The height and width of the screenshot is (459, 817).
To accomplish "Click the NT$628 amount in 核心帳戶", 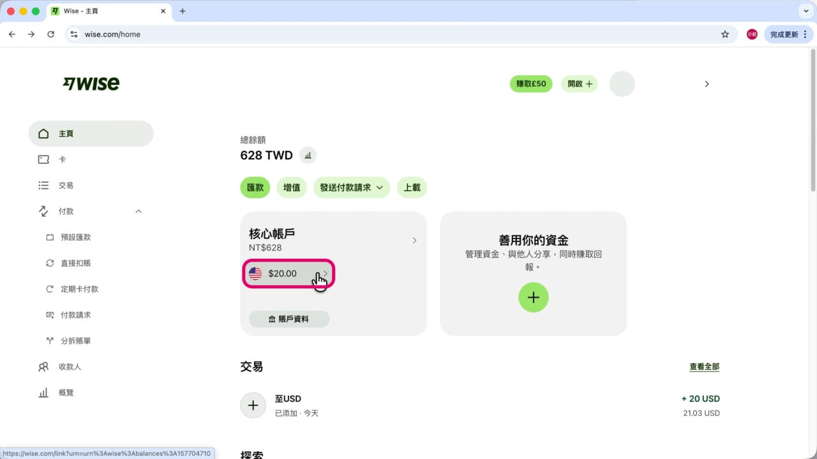I will (x=265, y=248).
